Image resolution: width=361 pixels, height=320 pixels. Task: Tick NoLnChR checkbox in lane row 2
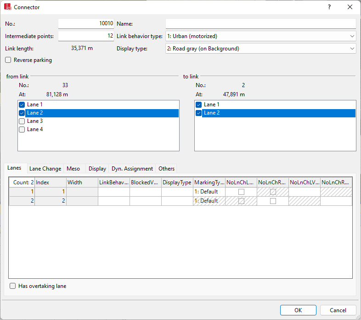tap(273, 201)
